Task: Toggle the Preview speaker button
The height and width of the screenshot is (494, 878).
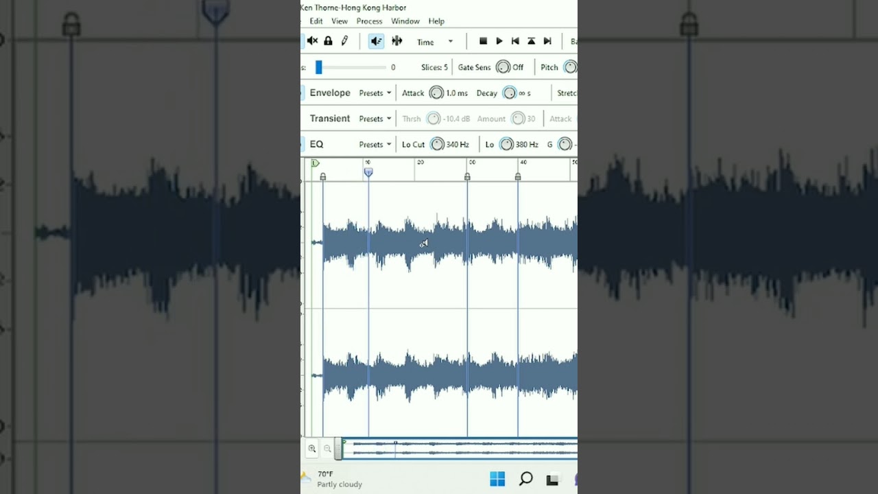Action: tap(376, 41)
